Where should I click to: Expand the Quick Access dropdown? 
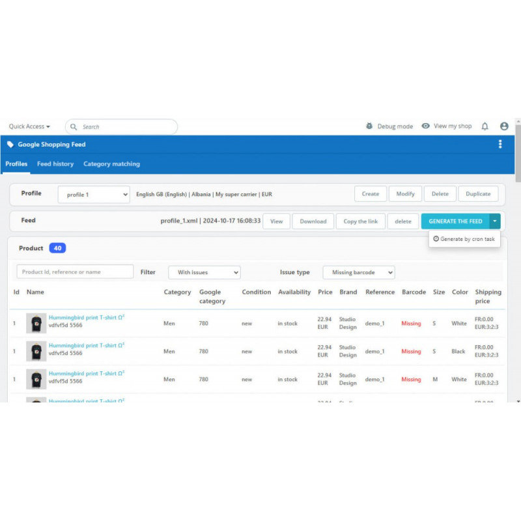click(x=29, y=127)
